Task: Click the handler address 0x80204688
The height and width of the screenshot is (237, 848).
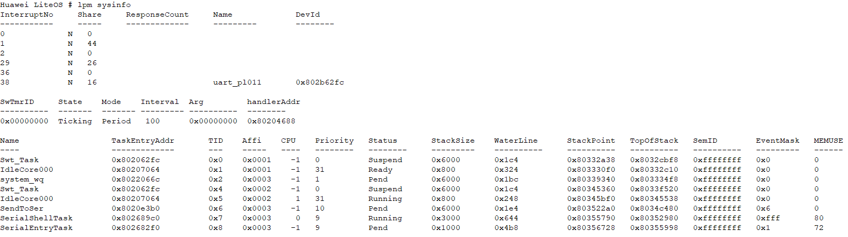Action: tap(271, 121)
